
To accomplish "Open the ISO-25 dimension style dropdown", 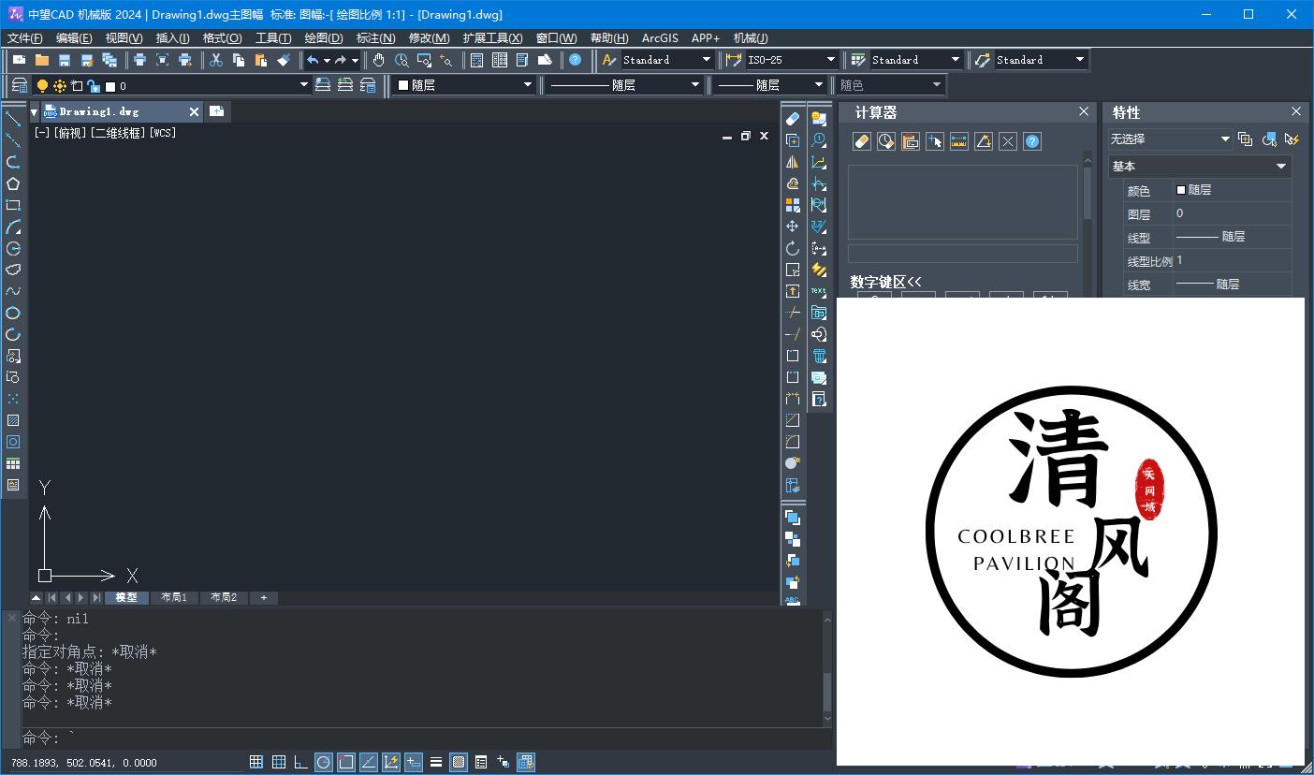I will click(792, 60).
